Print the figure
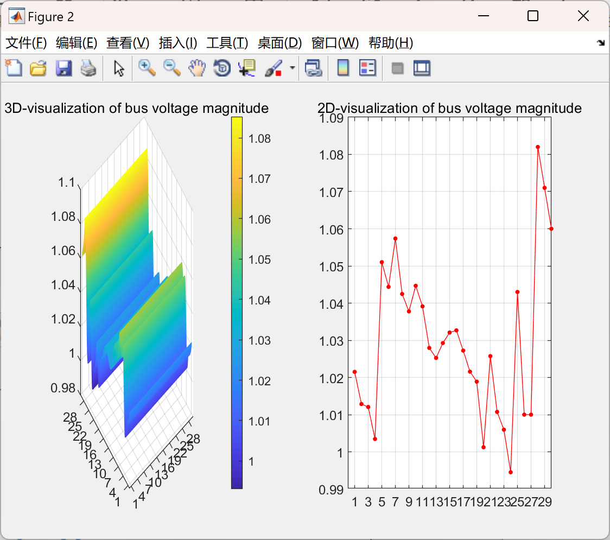 point(88,67)
